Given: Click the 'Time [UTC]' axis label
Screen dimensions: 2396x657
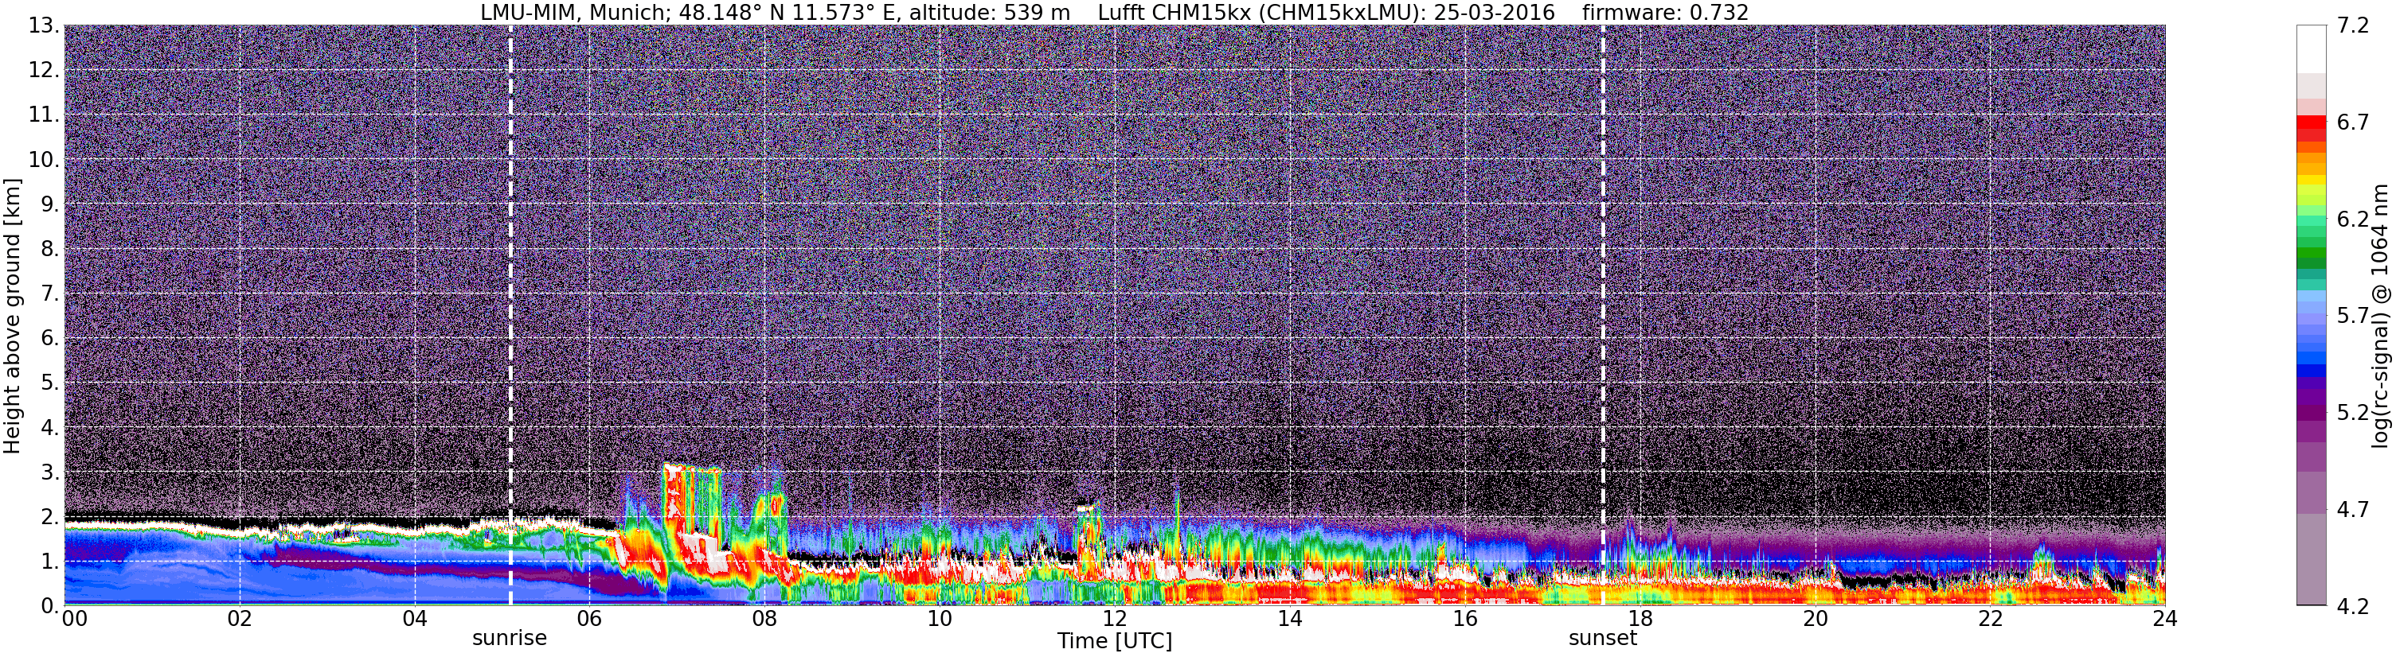Looking at the screenshot, I should click(1114, 641).
